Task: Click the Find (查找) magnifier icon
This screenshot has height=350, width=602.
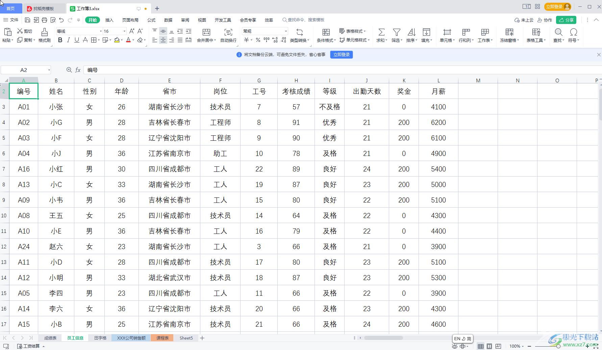Action: 558,32
